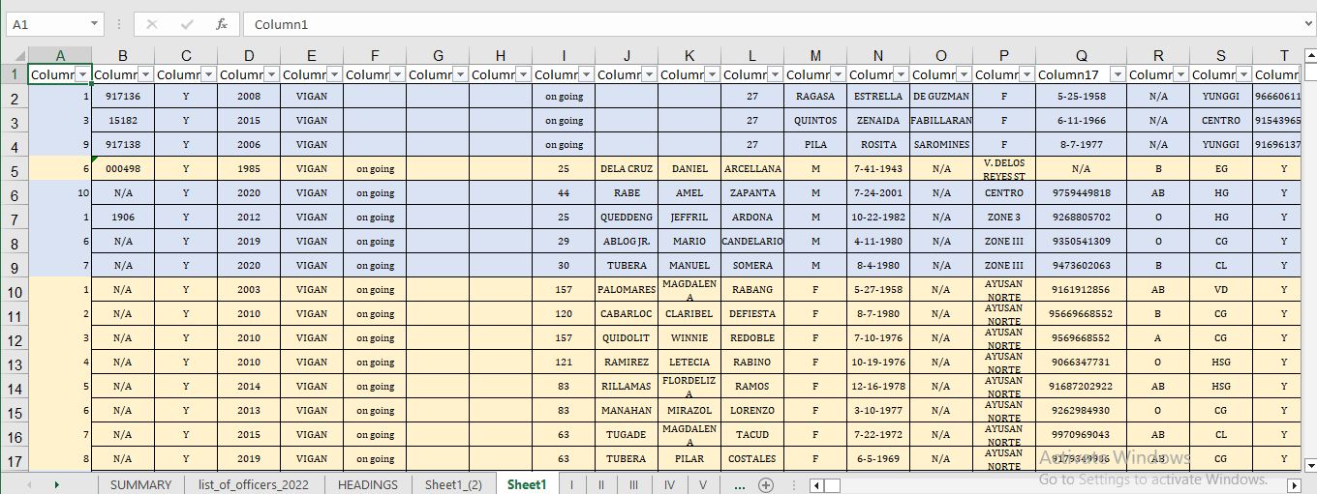Add a new sheet with the plus icon
1317x494 pixels.
point(766,484)
